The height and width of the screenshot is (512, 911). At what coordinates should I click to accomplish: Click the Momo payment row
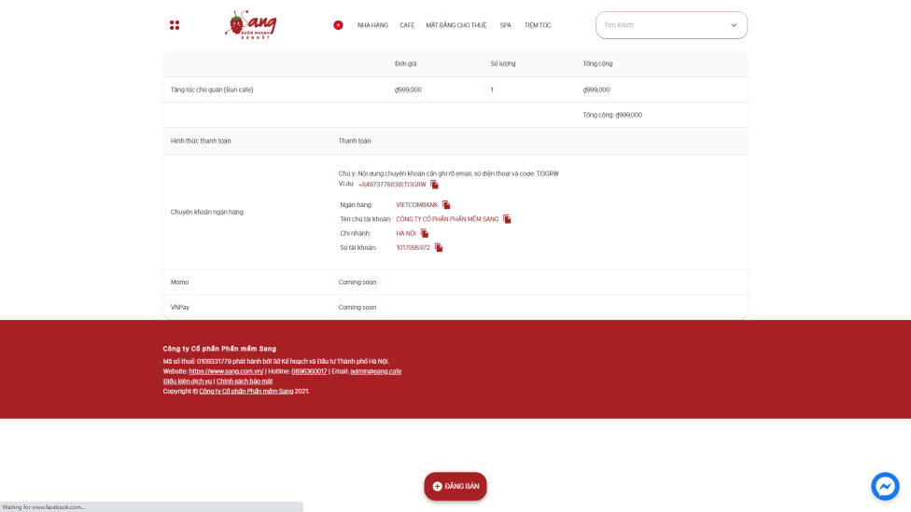455,283
